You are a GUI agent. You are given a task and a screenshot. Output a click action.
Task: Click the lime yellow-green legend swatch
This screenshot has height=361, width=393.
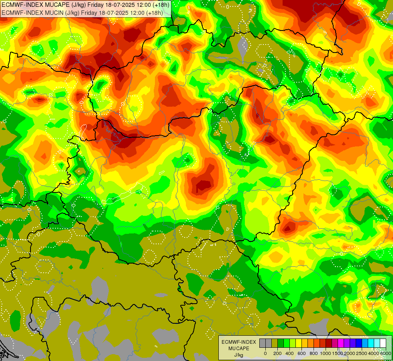click(x=293, y=343)
